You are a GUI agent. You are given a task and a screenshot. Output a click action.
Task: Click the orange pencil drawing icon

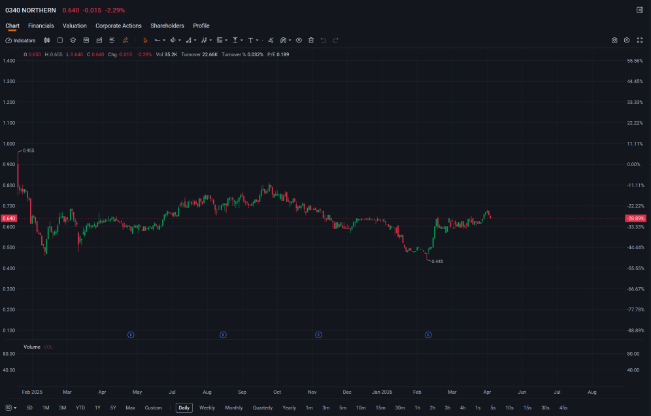point(125,41)
